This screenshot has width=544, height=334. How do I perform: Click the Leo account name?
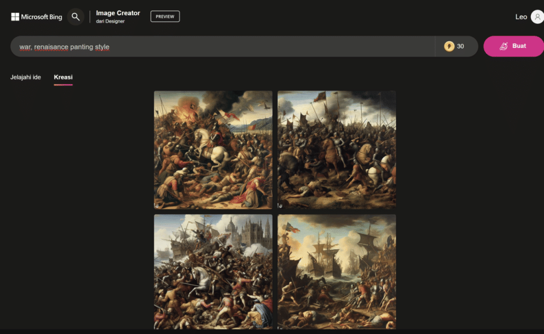point(521,17)
